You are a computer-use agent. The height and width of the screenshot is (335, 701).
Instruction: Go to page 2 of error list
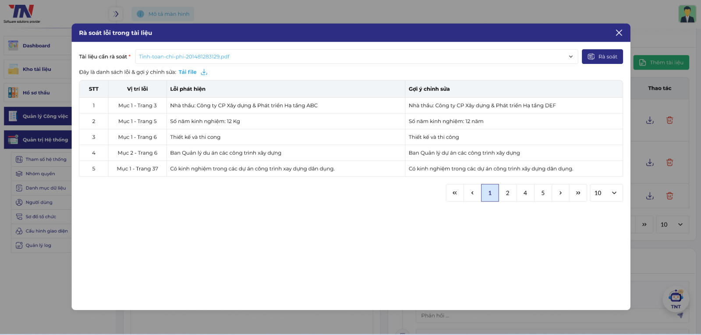coord(507,193)
